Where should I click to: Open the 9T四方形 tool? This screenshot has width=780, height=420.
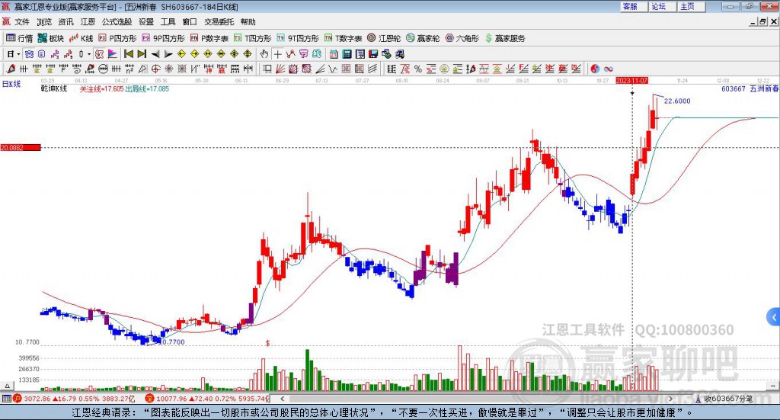pos(298,38)
